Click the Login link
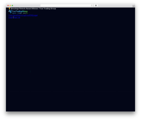Viewport: 141px width, 120px height. pos(11,17)
